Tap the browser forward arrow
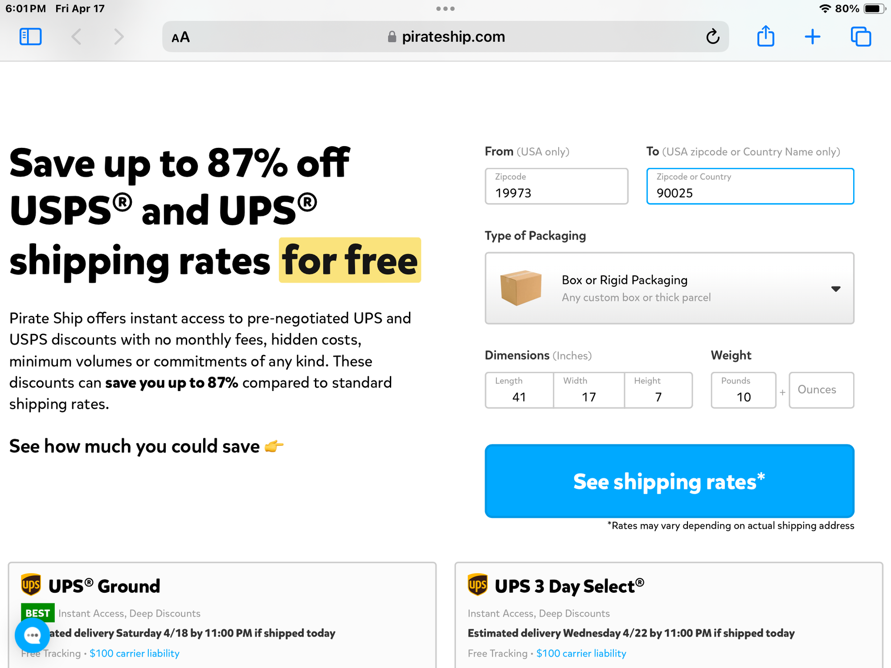The width and height of the screenshot is (891, 668). coord(119,37)
